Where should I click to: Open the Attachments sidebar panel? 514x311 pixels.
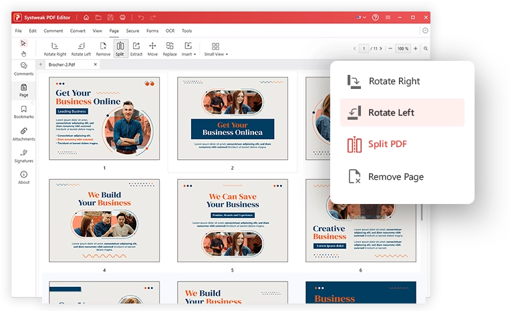(23, 134)
